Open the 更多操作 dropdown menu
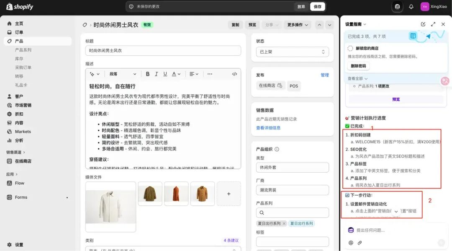The height and width of the screenshot is (251, 452). click(x=298, y=25)
